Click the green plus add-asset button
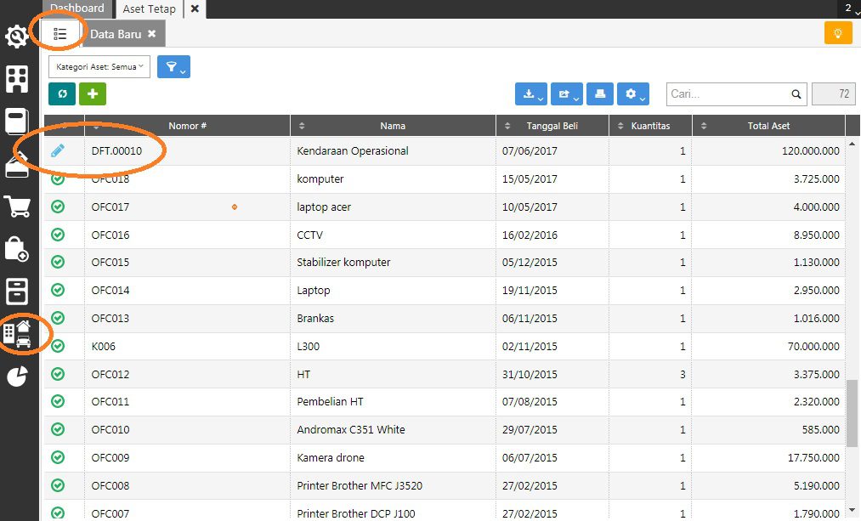The image size is (861, 521). pyautogui.click(x=93, y=93)
